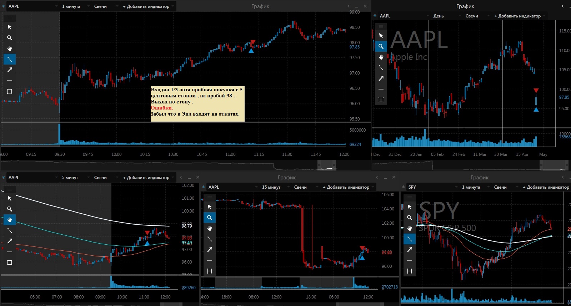Open the 1 минута timeframe dropdown in the top-left AAPL chart
The height and width of the screenshot is (306, 571).
(x=74, y=6)
